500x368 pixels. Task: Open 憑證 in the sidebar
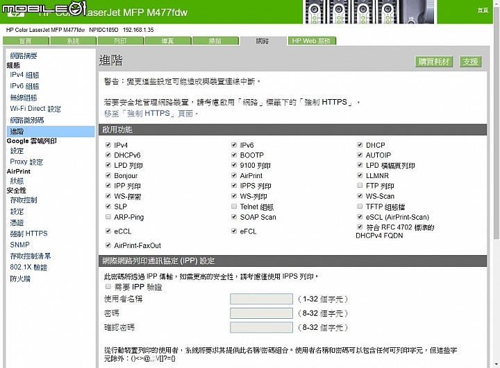coord(17,222)
